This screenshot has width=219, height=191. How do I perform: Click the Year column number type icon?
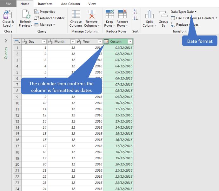point(79,41)
